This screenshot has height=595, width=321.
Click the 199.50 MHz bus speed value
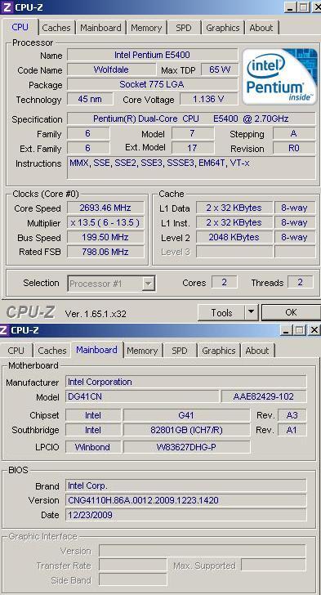coord(105,237)
